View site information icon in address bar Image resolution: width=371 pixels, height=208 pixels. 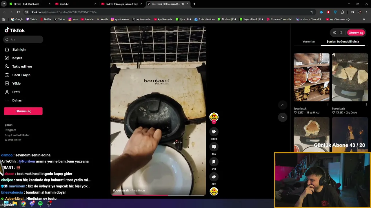pos(27,12)
